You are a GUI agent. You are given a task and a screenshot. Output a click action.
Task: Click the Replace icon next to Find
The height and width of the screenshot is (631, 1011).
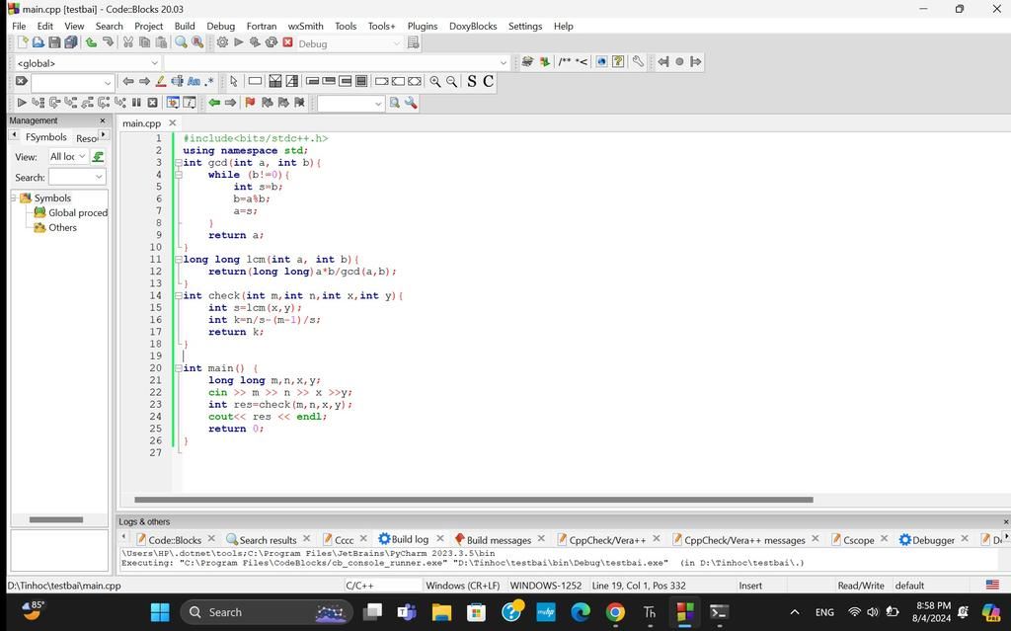[197, 42]
